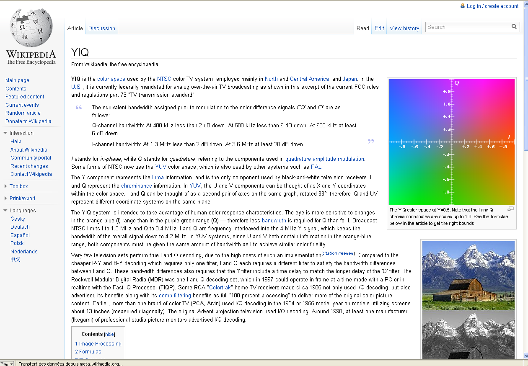
Task: Expand the Print/export sidebar section
Action: click(5, 198)
